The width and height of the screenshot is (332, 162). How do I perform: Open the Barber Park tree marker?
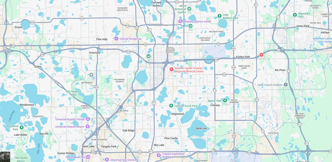tap(225, 100)
